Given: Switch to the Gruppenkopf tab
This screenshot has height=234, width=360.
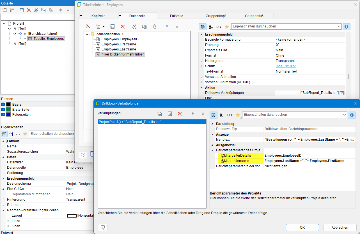Looking at the screenshot, I should click(215, 16).
